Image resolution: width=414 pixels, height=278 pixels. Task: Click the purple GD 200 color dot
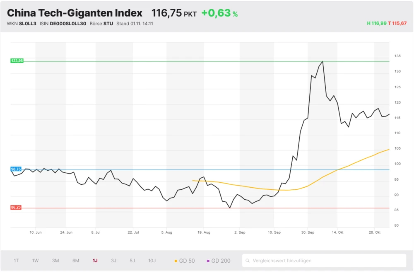tap(208, 261)
